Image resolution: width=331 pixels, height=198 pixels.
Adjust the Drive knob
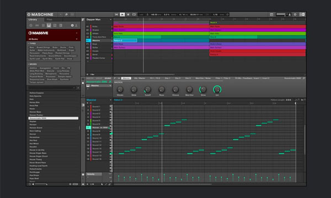pos(203,90)
